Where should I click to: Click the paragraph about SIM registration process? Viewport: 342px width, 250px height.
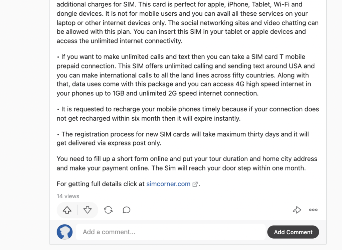click(x=183, y=139)
